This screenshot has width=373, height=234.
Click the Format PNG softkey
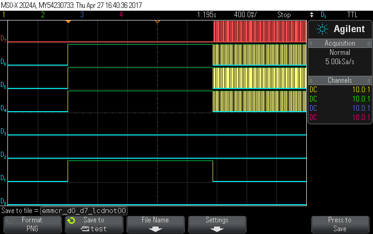coord(32,224)
